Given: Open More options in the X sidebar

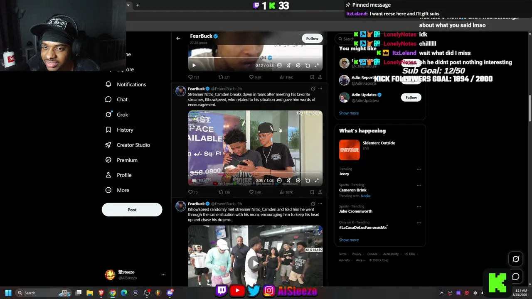Looking at the screenshot, I should tap(117, 190).
